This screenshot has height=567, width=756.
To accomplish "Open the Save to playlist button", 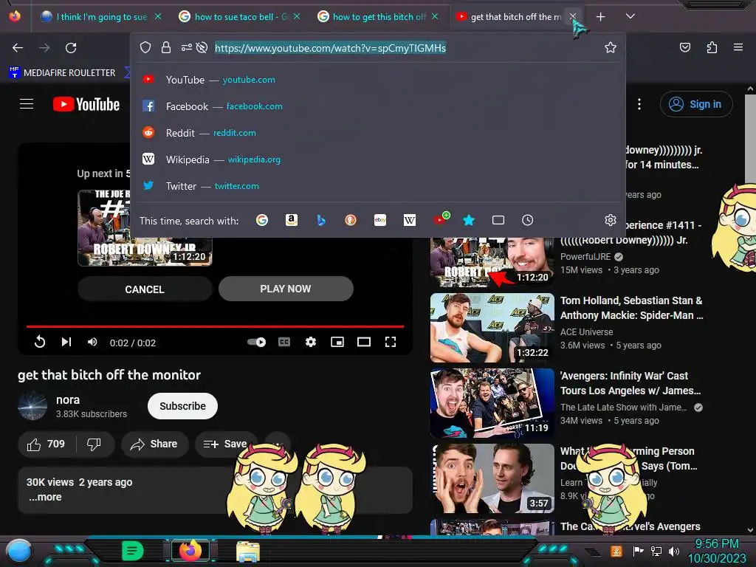I will click(x=226, y=444).
